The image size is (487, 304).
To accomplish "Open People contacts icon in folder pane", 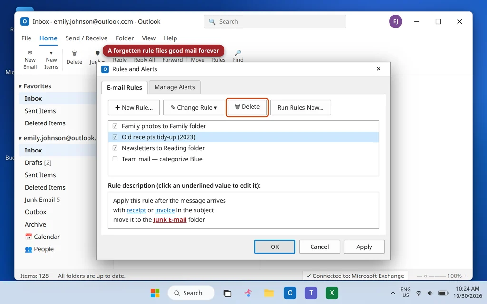I will pyautogui.click(x=28, y=249).
